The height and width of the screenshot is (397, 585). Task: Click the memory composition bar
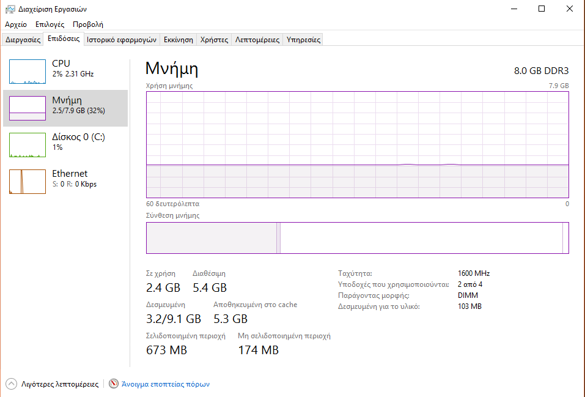(x=357, y=237)
